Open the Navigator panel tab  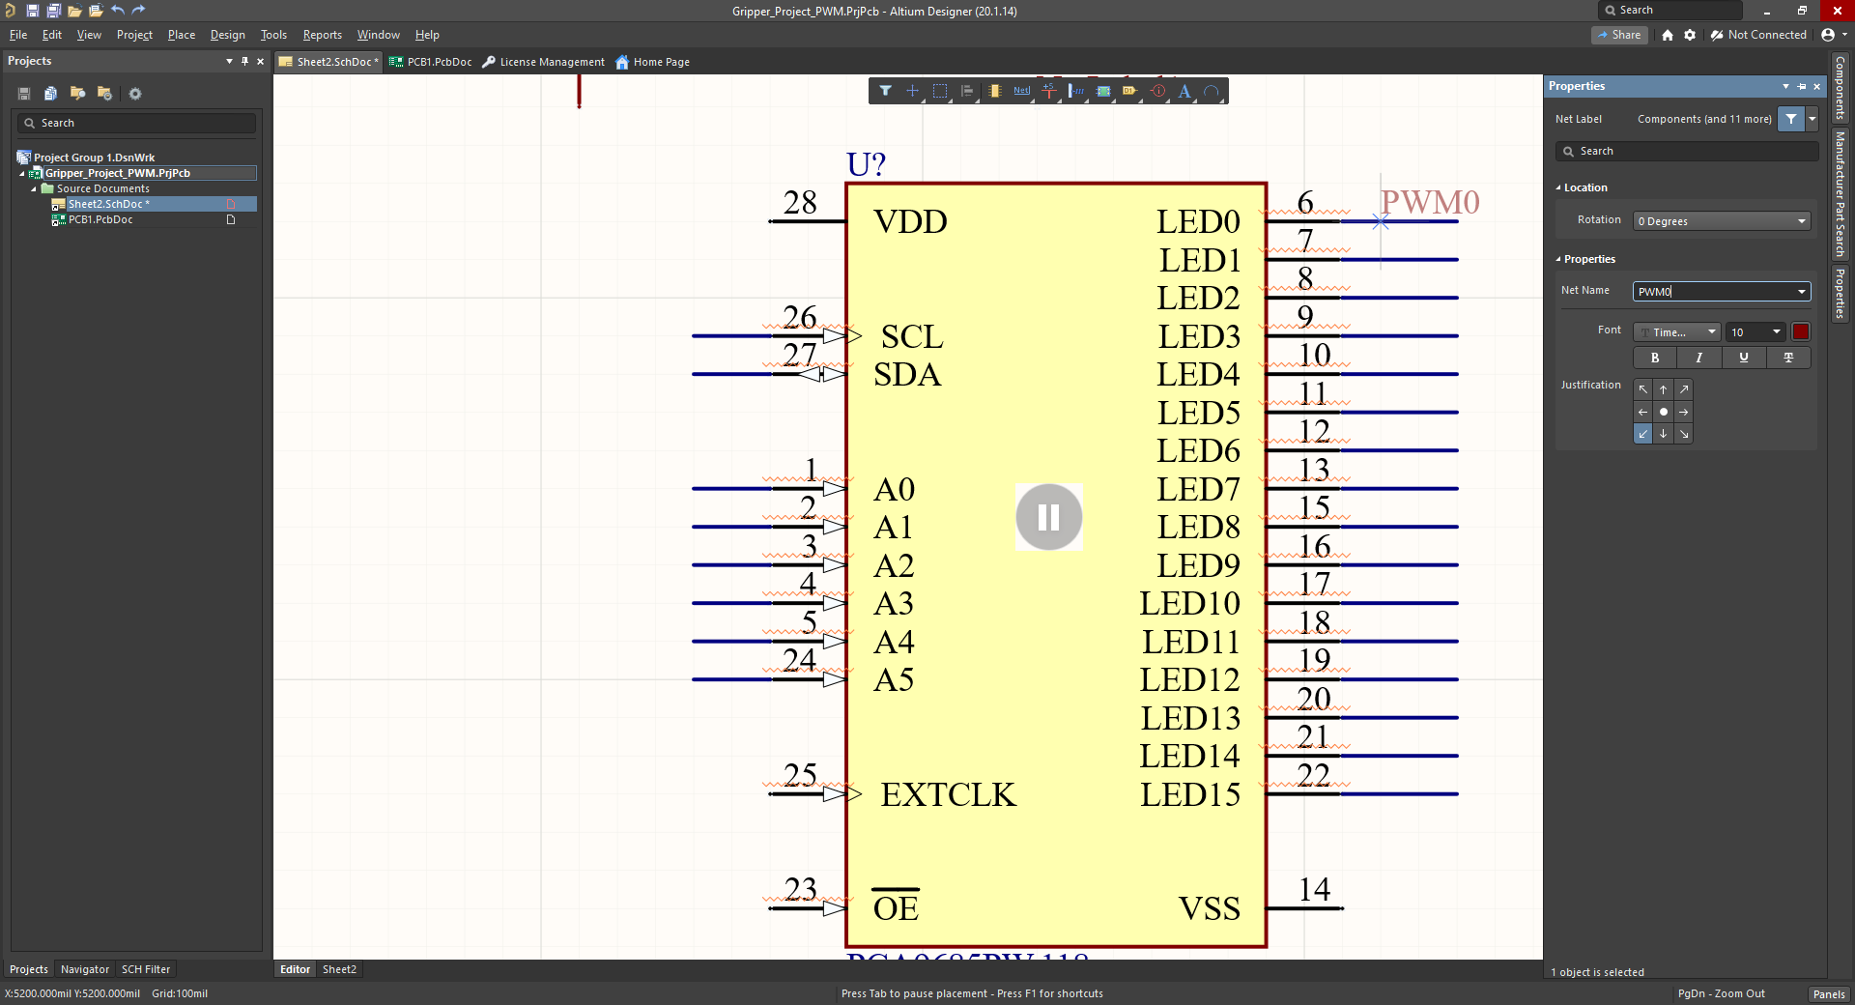(x=85, y=969)
